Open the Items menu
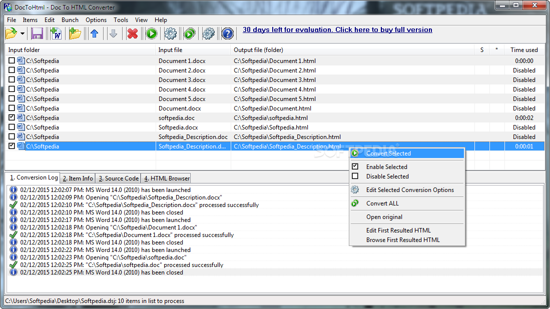This screenshot has height=309, width=550. pyautogui.click(x=30, y=20)
